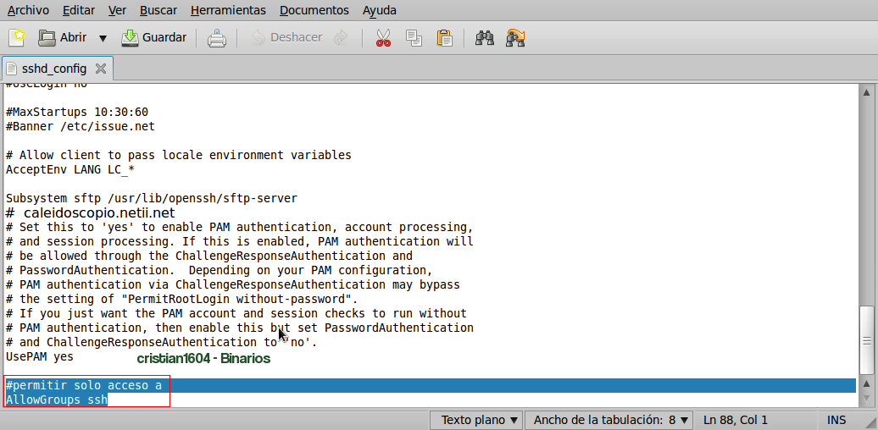
Task: Click the Abrir open file button
Action: tap(64, 37)
